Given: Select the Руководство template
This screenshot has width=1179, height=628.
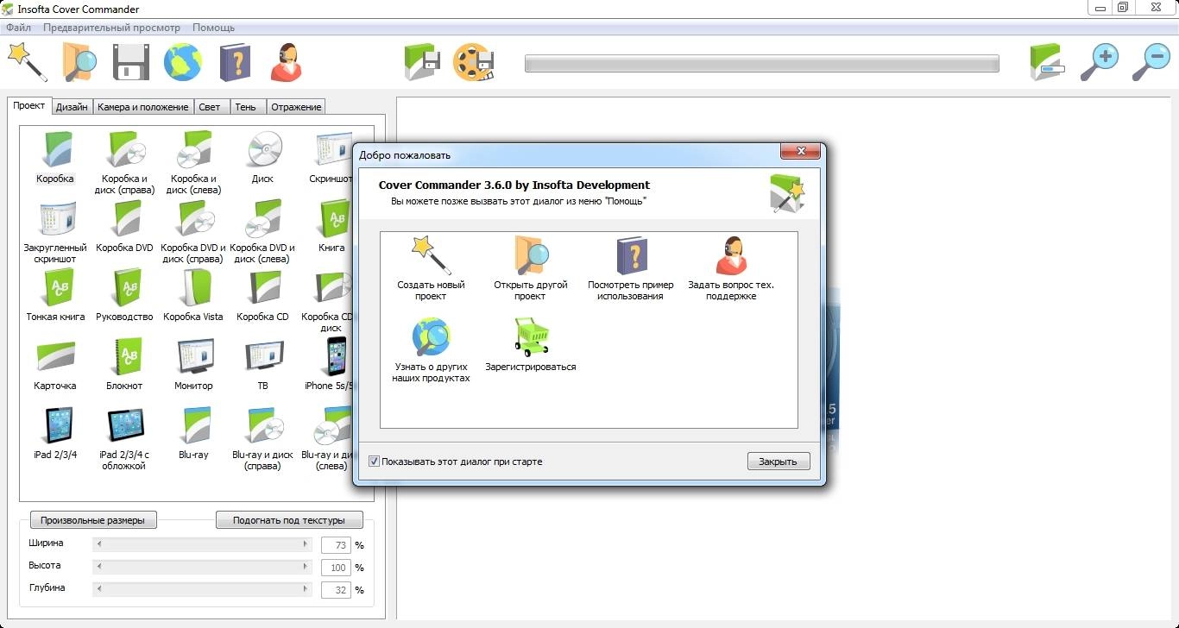Looking at the screenshot, I should pyautogui.click(x=124, y=295).
